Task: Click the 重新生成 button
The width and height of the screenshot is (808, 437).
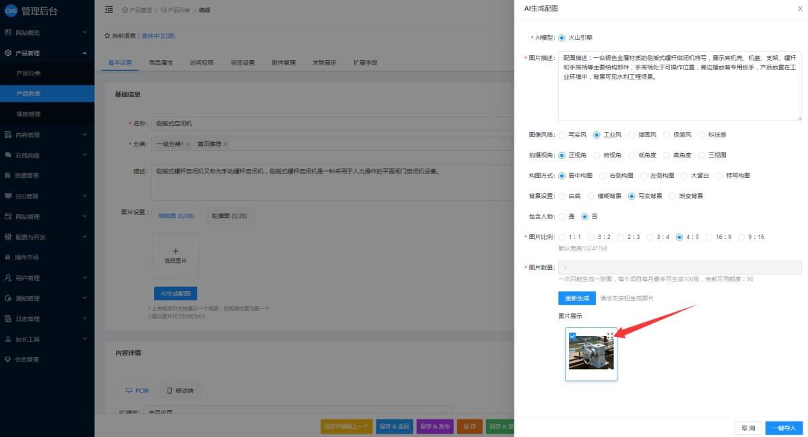Action: tap(577, 298)
